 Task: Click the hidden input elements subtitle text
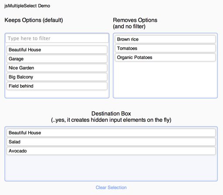click(111, 120)
